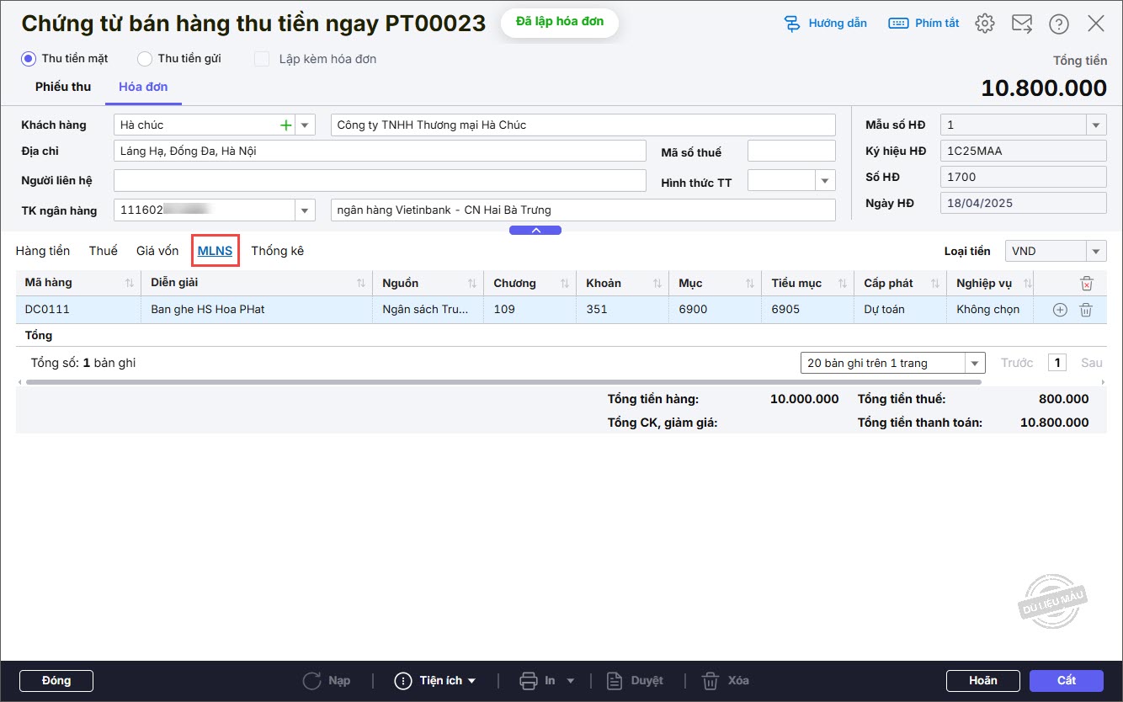Click the delete all rows header icon
This screenshot has height=702, width=1123.
[1086, 284]
